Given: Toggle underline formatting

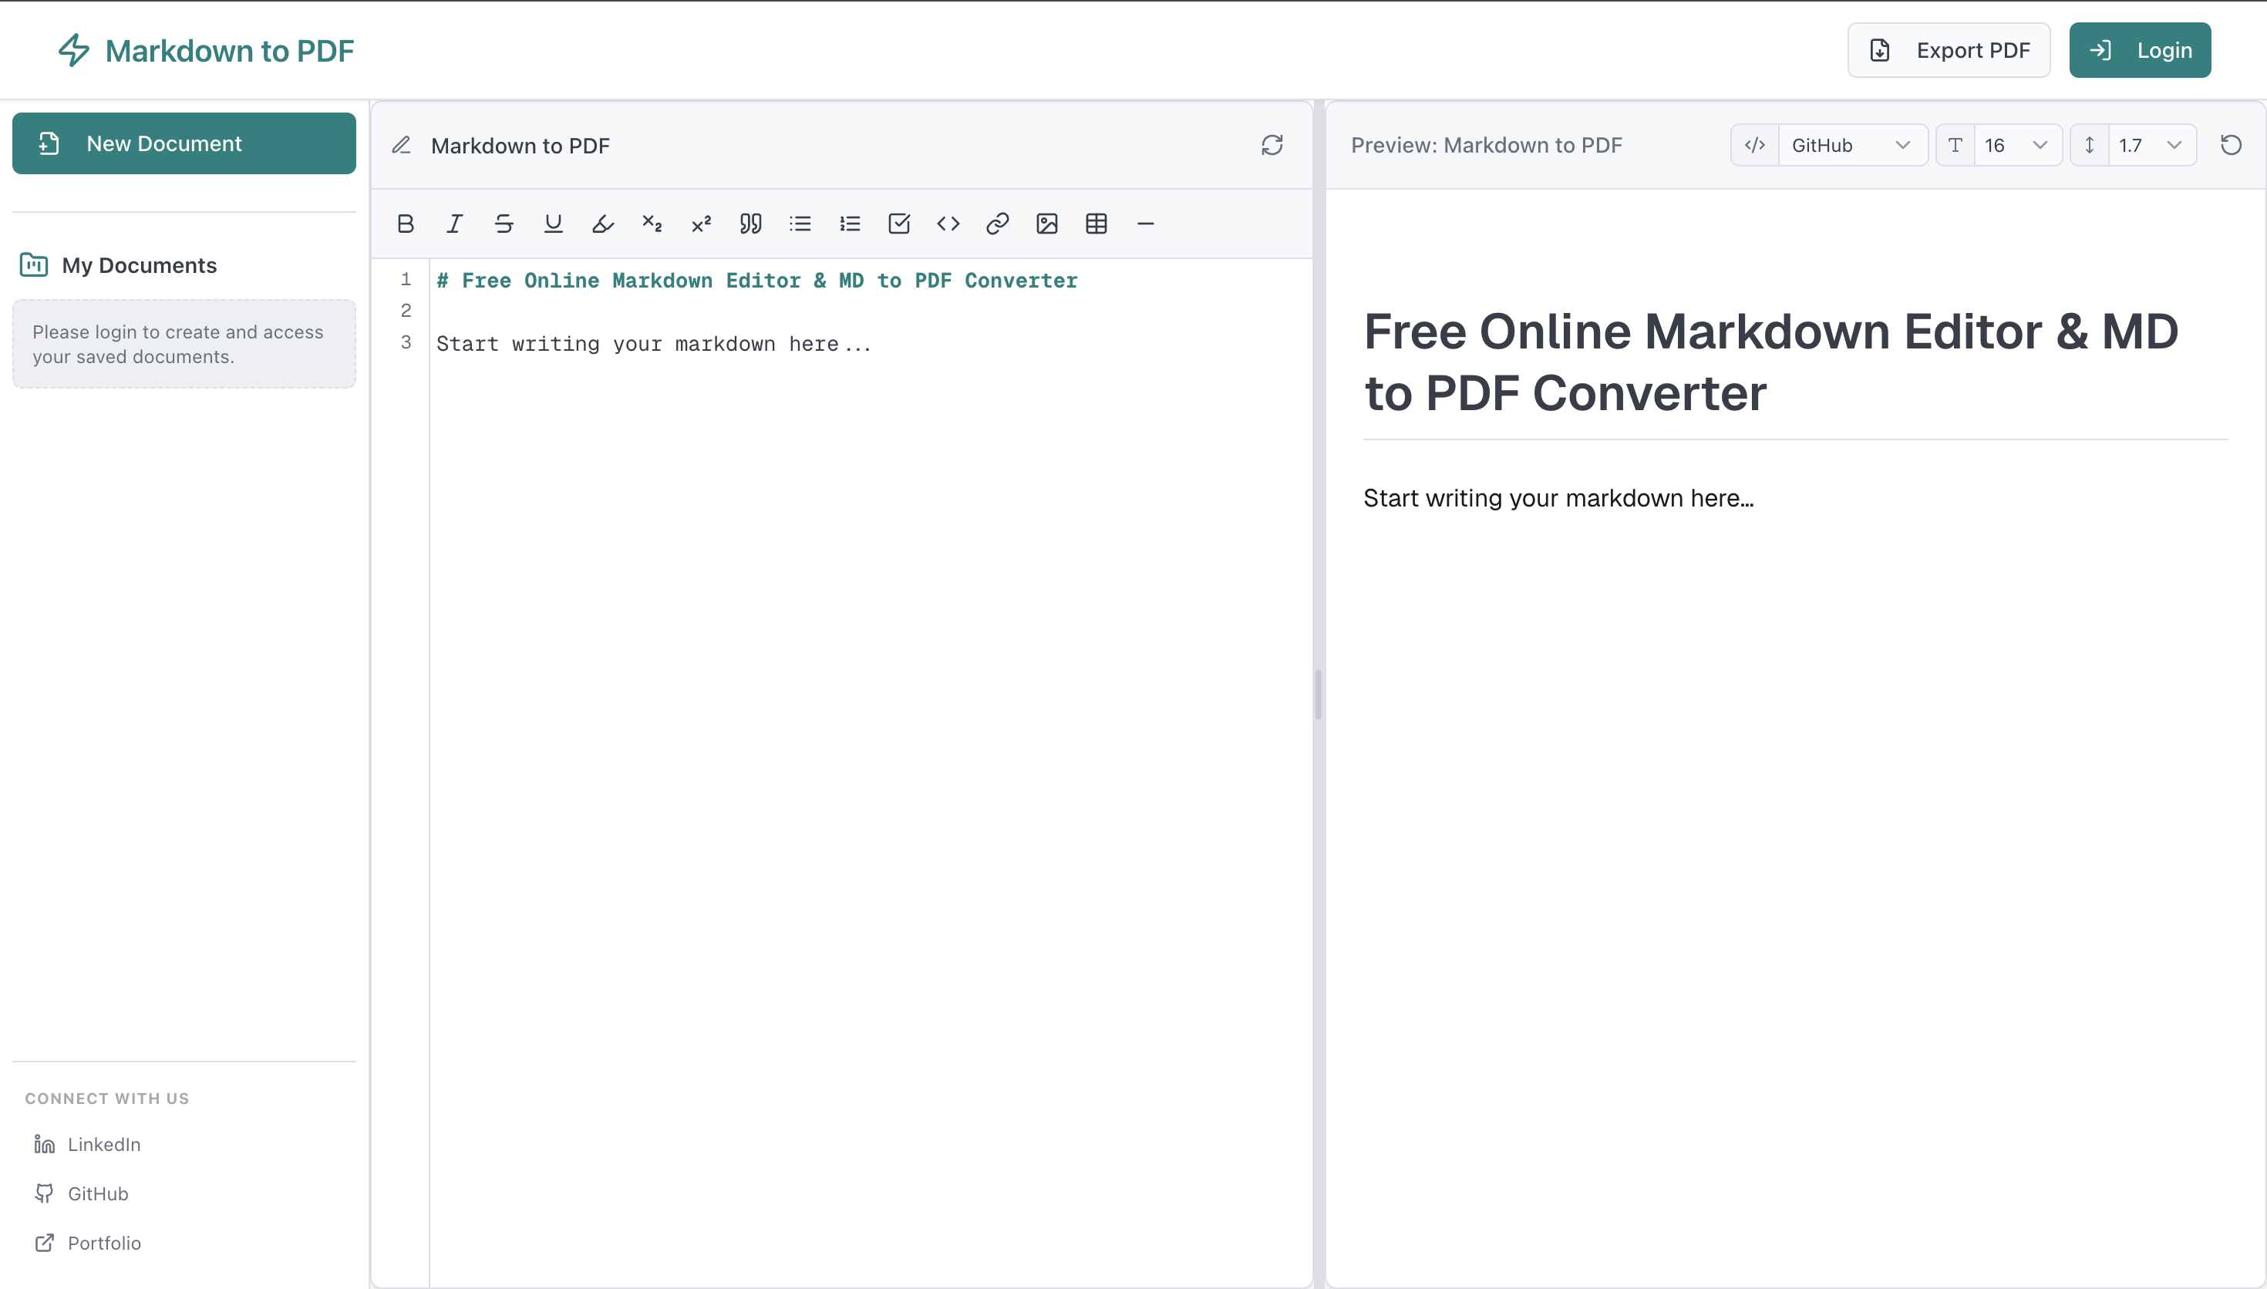Looking at the screenshot, I should (553, 223).
